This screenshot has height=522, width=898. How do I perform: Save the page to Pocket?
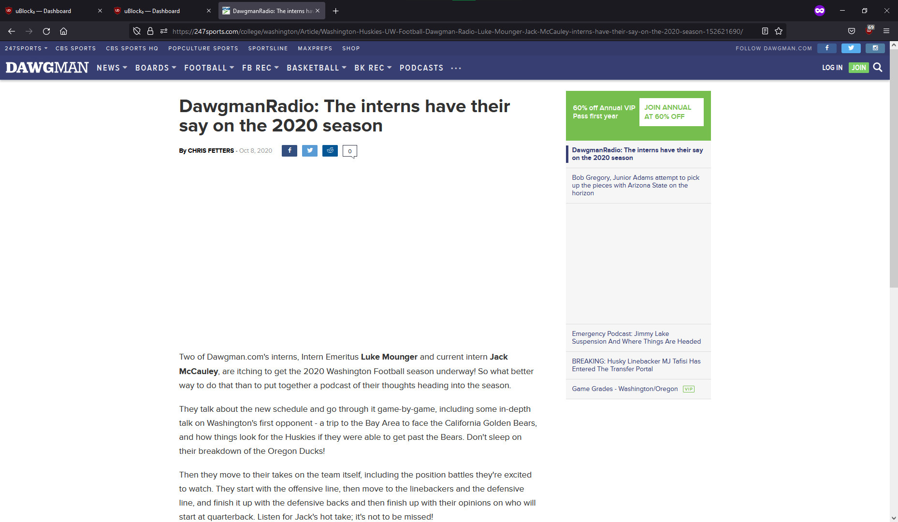(x=852, y=31)
